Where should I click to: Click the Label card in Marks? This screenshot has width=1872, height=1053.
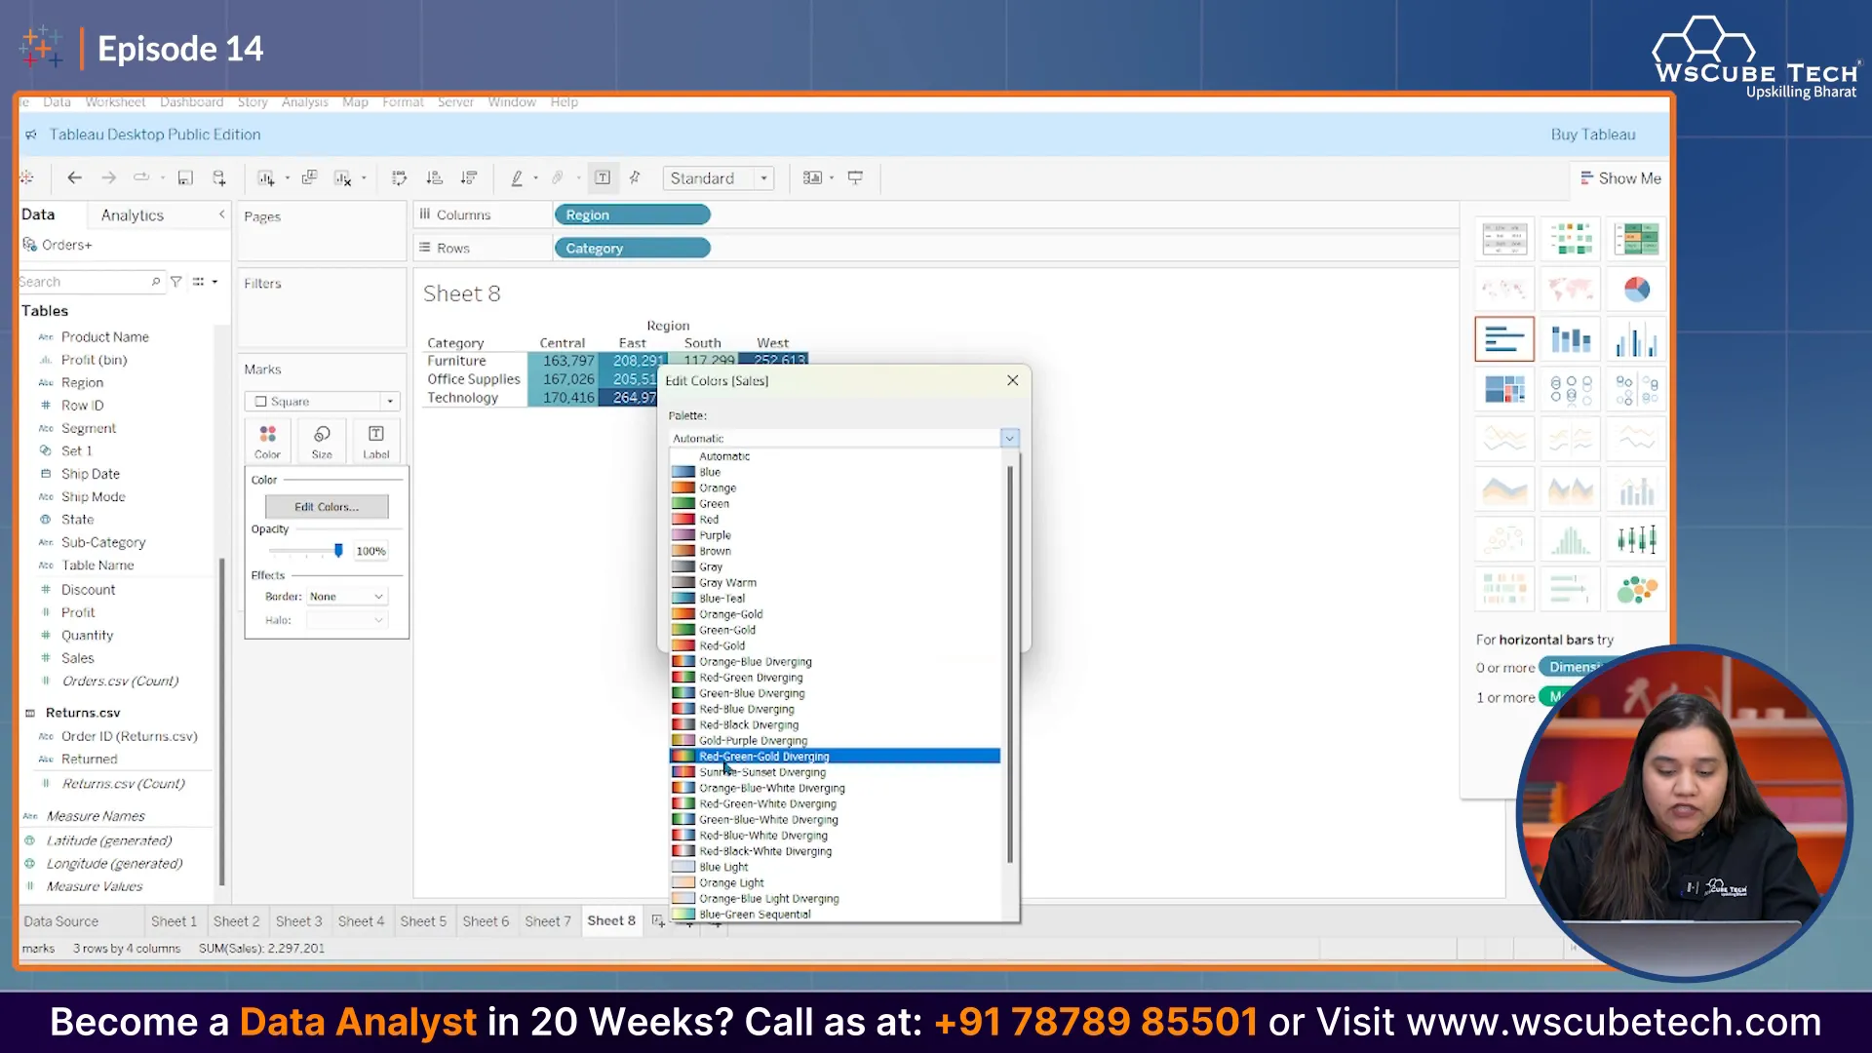375,441
